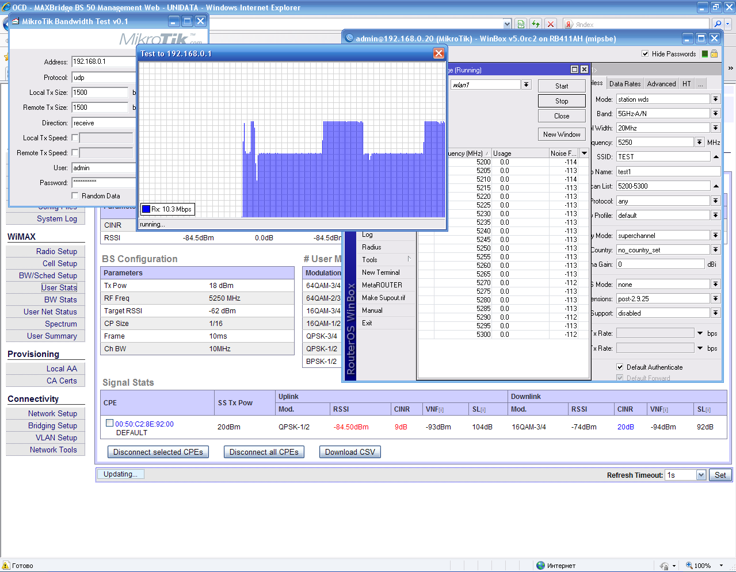Switch to the Data Rates tab

[624, 83]
